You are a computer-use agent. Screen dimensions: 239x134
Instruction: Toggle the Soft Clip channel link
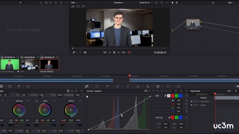click(169, 118)
